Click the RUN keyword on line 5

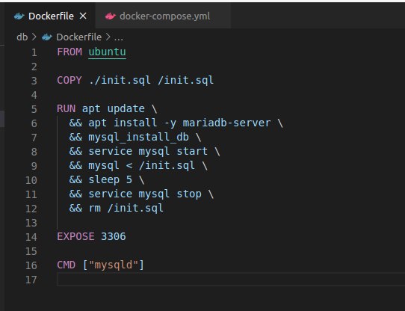(x=67, y=109)
